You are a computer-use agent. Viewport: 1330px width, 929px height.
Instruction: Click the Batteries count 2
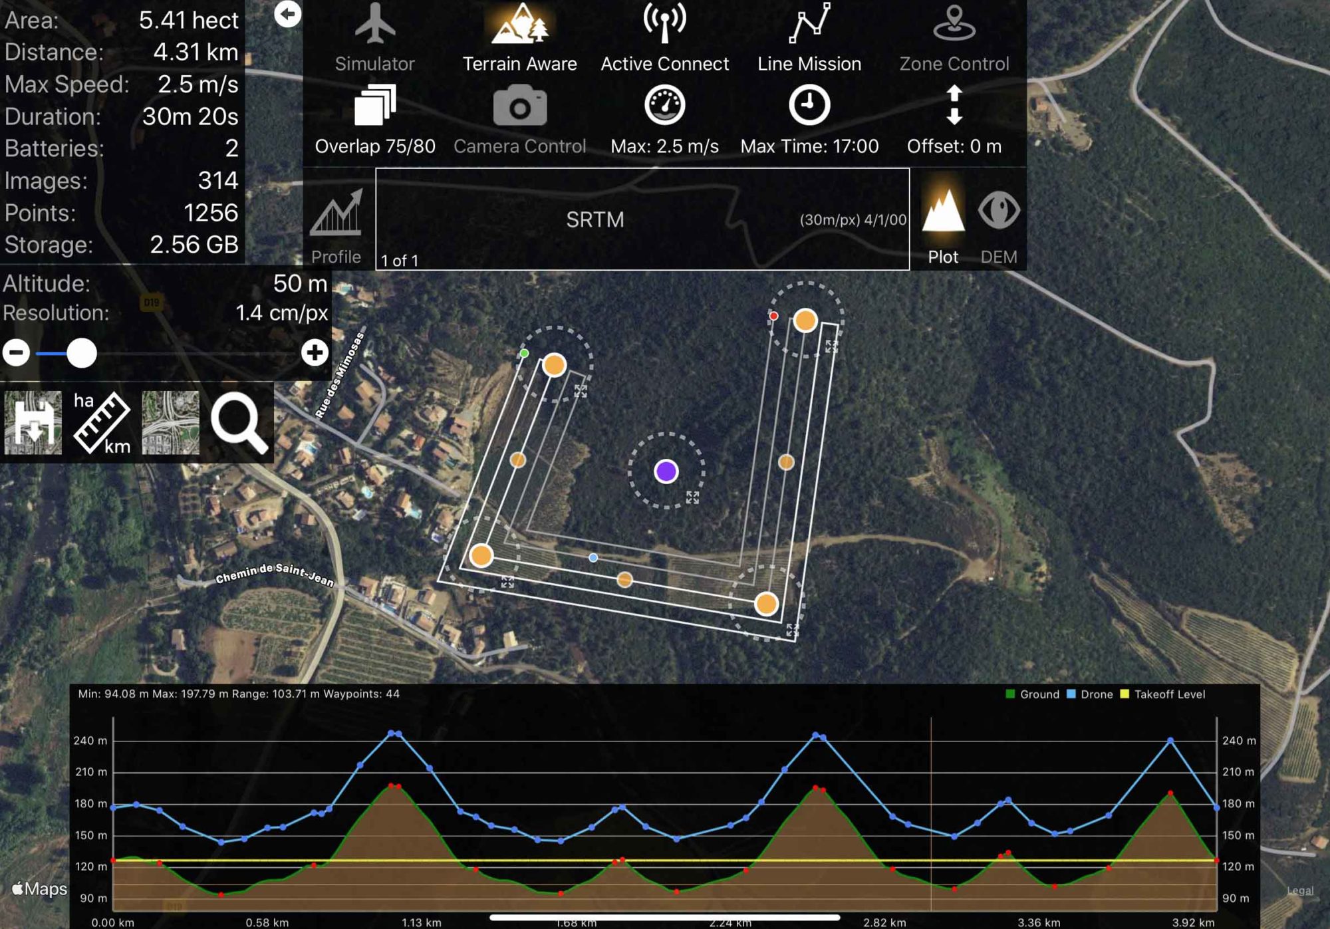click(x=231, y=148)
